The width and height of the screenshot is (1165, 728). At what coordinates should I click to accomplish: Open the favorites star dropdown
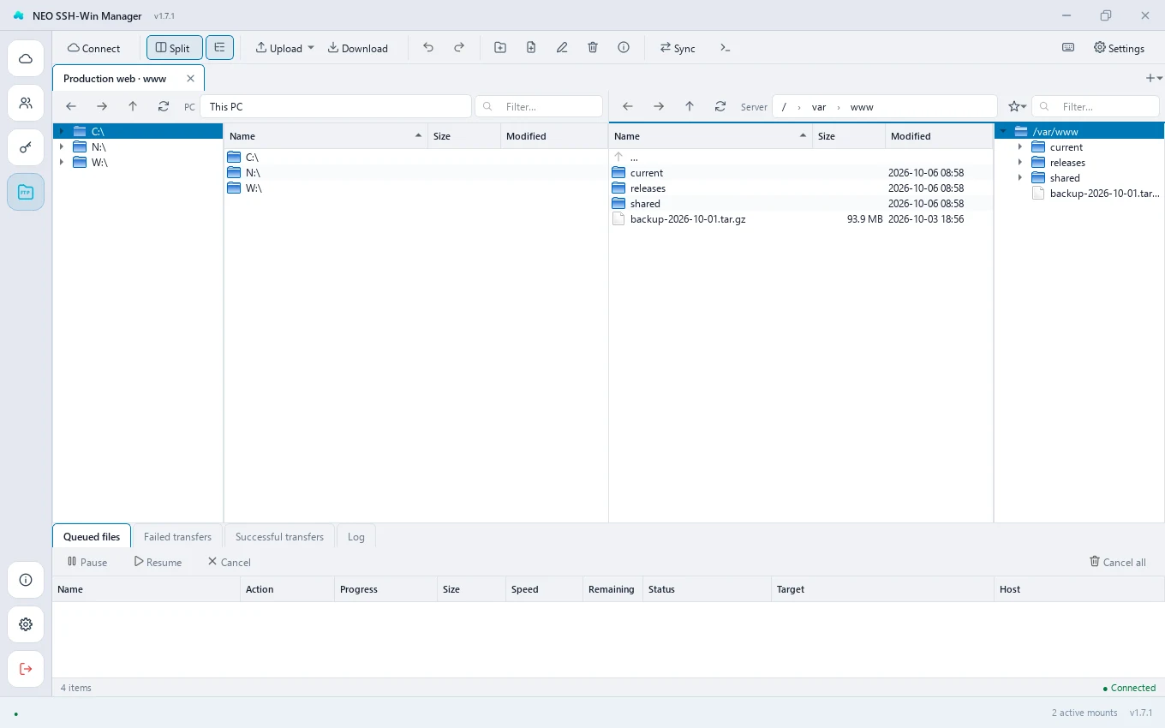(1018, 107)
